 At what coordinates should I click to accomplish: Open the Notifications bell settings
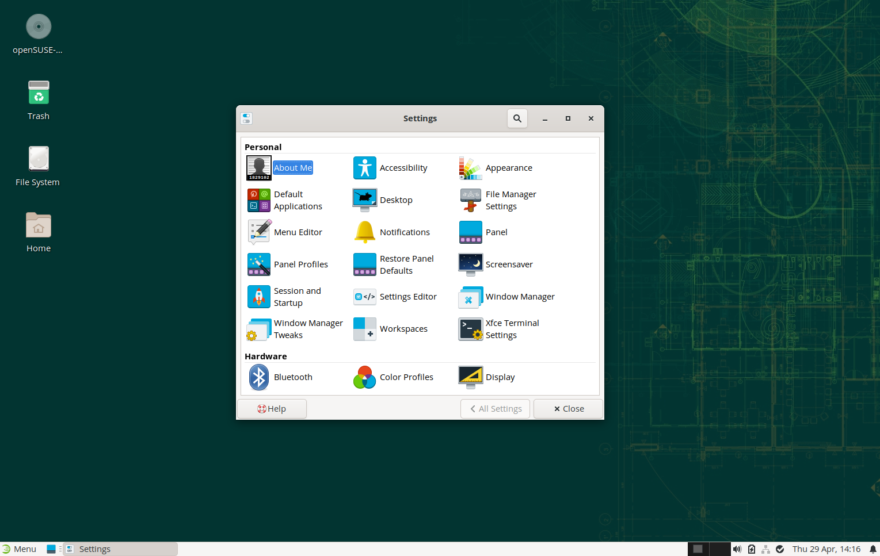pos(364,232)
